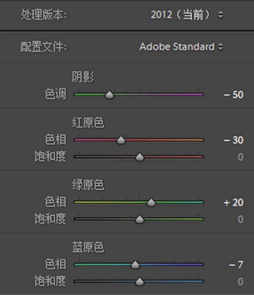
Task: Select the blue hue value −7
Action: click(236, 265)
